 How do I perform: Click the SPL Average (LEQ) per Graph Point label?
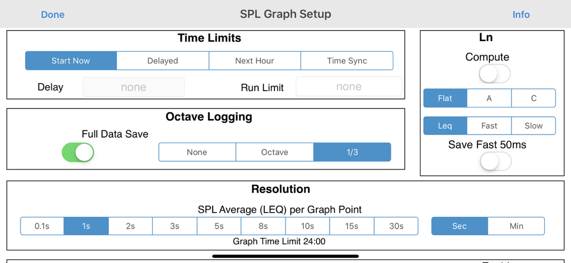(x=280, y=209)
